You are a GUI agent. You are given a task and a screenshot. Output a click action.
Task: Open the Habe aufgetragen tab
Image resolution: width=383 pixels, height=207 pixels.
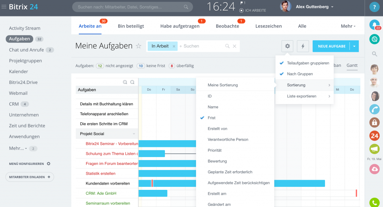click(x=180, y=26)
